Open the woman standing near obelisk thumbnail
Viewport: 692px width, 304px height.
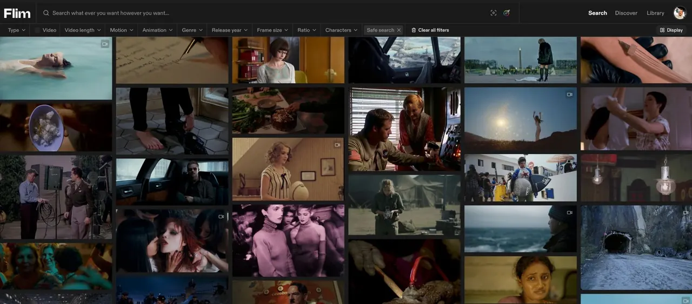point(521,60)
